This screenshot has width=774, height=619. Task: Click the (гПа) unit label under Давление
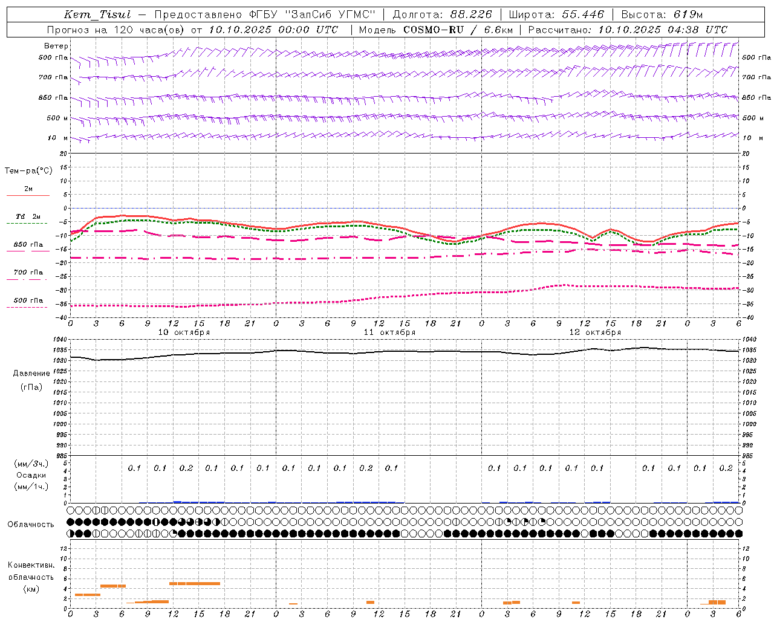[31, 387]
